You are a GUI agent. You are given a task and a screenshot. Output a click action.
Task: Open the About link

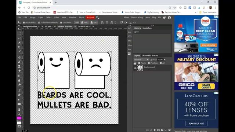126,18
